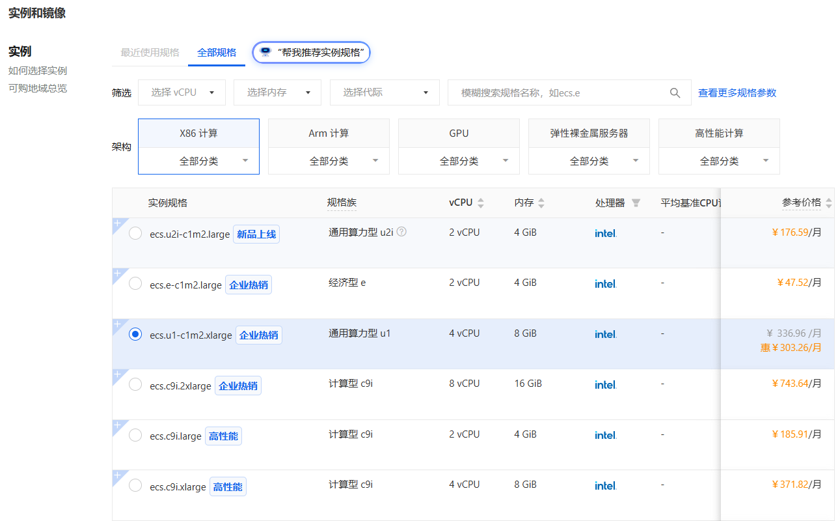This screenshot has width=840, height=521.
Task: Expand 全部分类 under X86 计算
Action: 198,161
